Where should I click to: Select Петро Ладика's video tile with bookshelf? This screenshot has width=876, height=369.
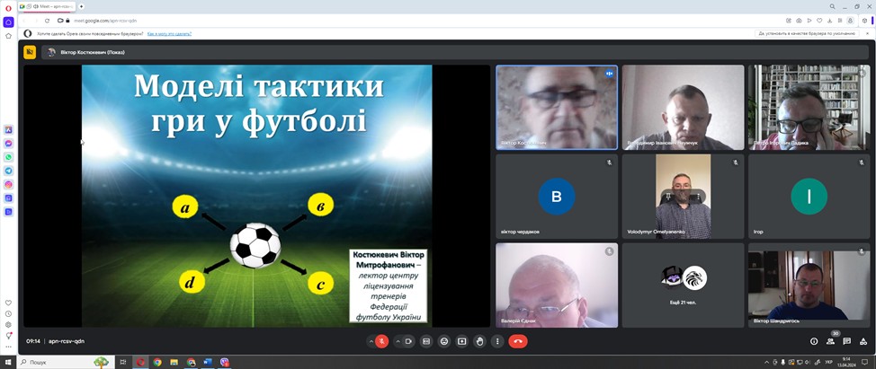pos(809,108)
